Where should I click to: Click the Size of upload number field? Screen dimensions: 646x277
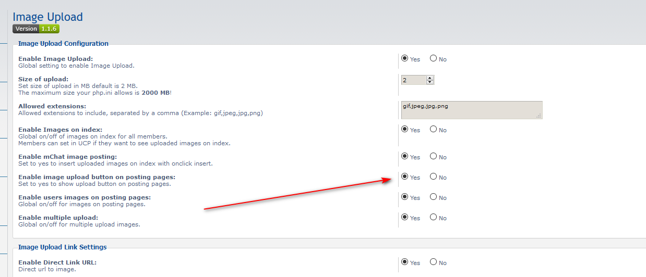413,80
